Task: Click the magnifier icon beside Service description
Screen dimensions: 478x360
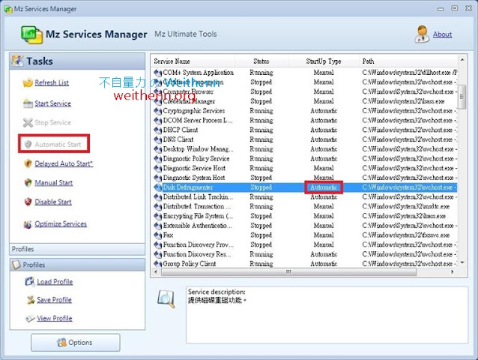Action: tap(166, 299)
